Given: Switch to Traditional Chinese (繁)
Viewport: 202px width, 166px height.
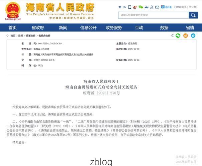Looking at the screenshot, I should pyautogui.click(x=120, y=7).
